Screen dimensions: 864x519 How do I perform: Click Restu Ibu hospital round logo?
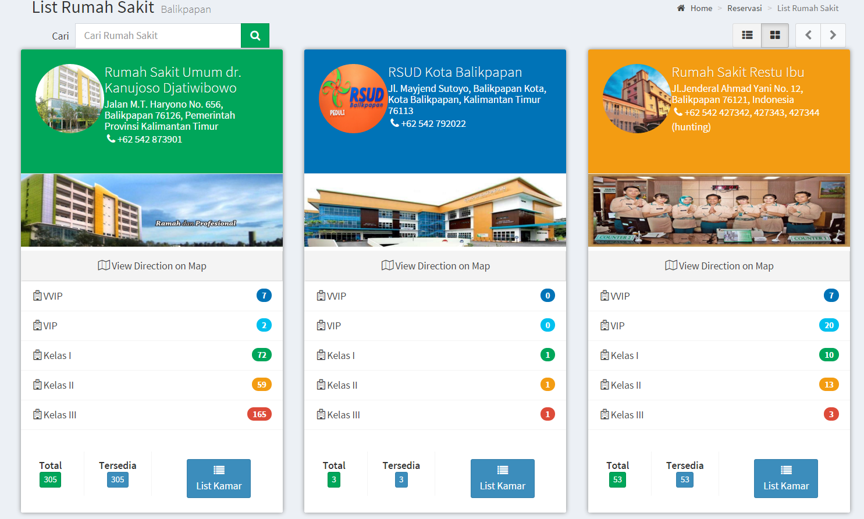coord(637,98)
